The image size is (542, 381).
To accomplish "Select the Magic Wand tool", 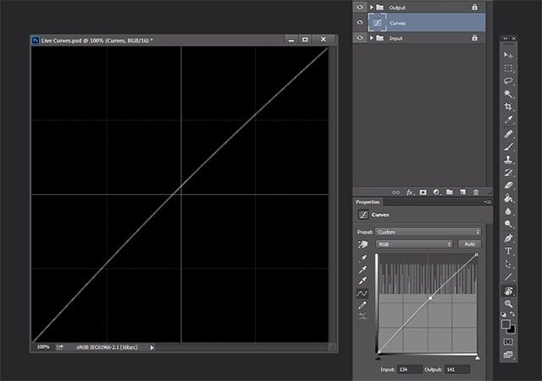I will tap(508, 94).
